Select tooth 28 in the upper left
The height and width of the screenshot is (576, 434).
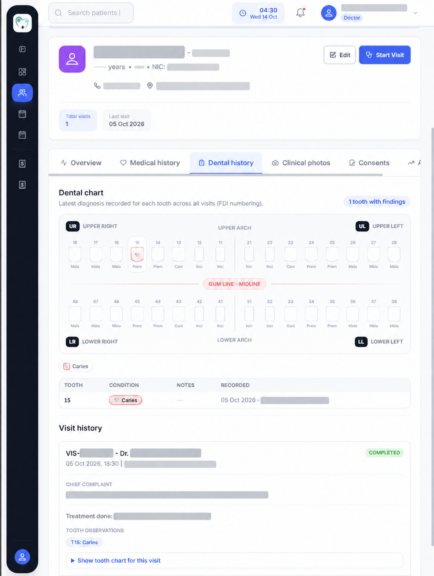[x=394, y=254]
